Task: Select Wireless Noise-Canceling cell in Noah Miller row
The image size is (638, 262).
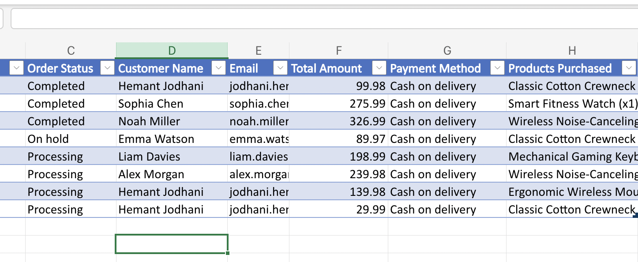Action: (572, 121)
